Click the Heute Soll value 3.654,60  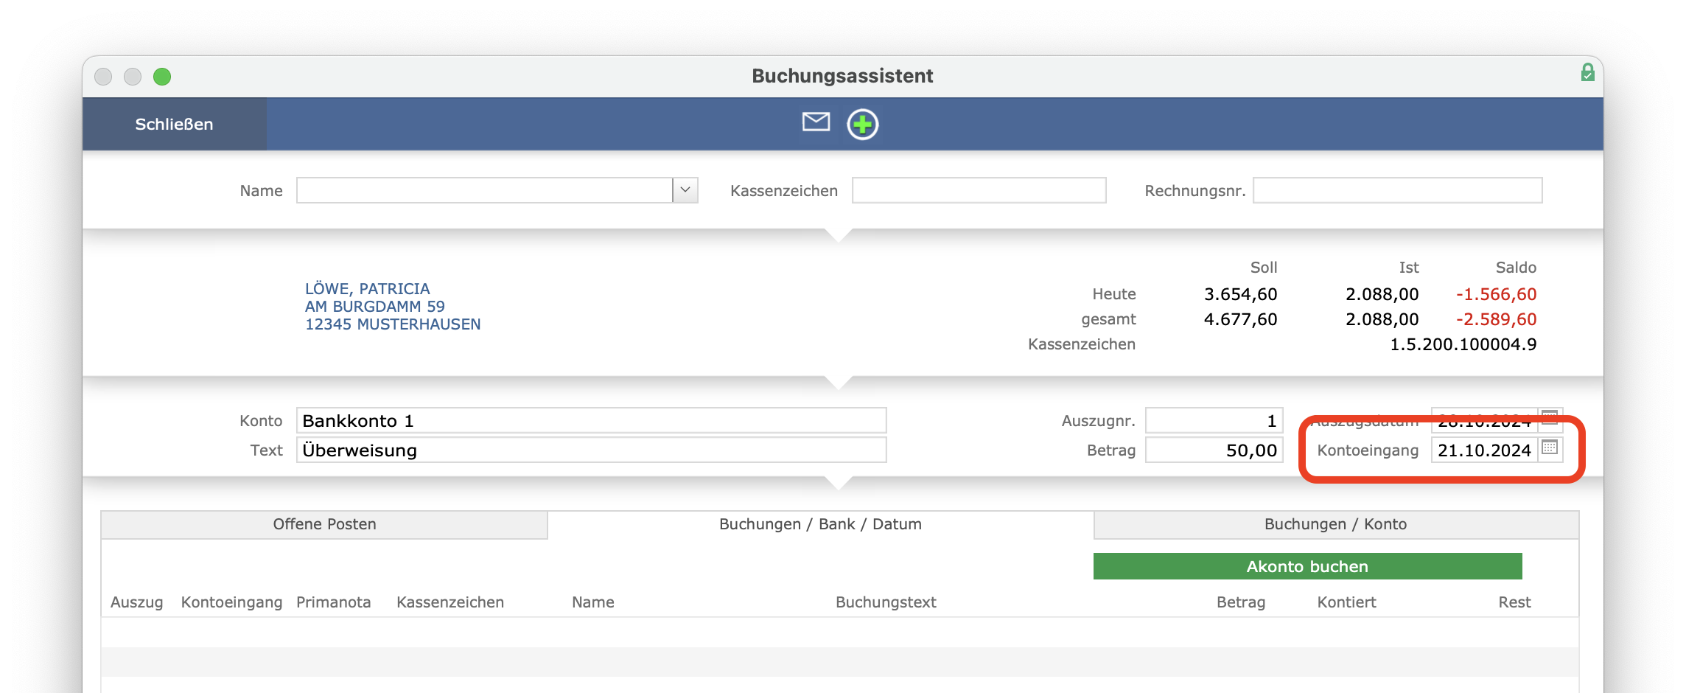pyautogui.click(x=1240, y=294)
